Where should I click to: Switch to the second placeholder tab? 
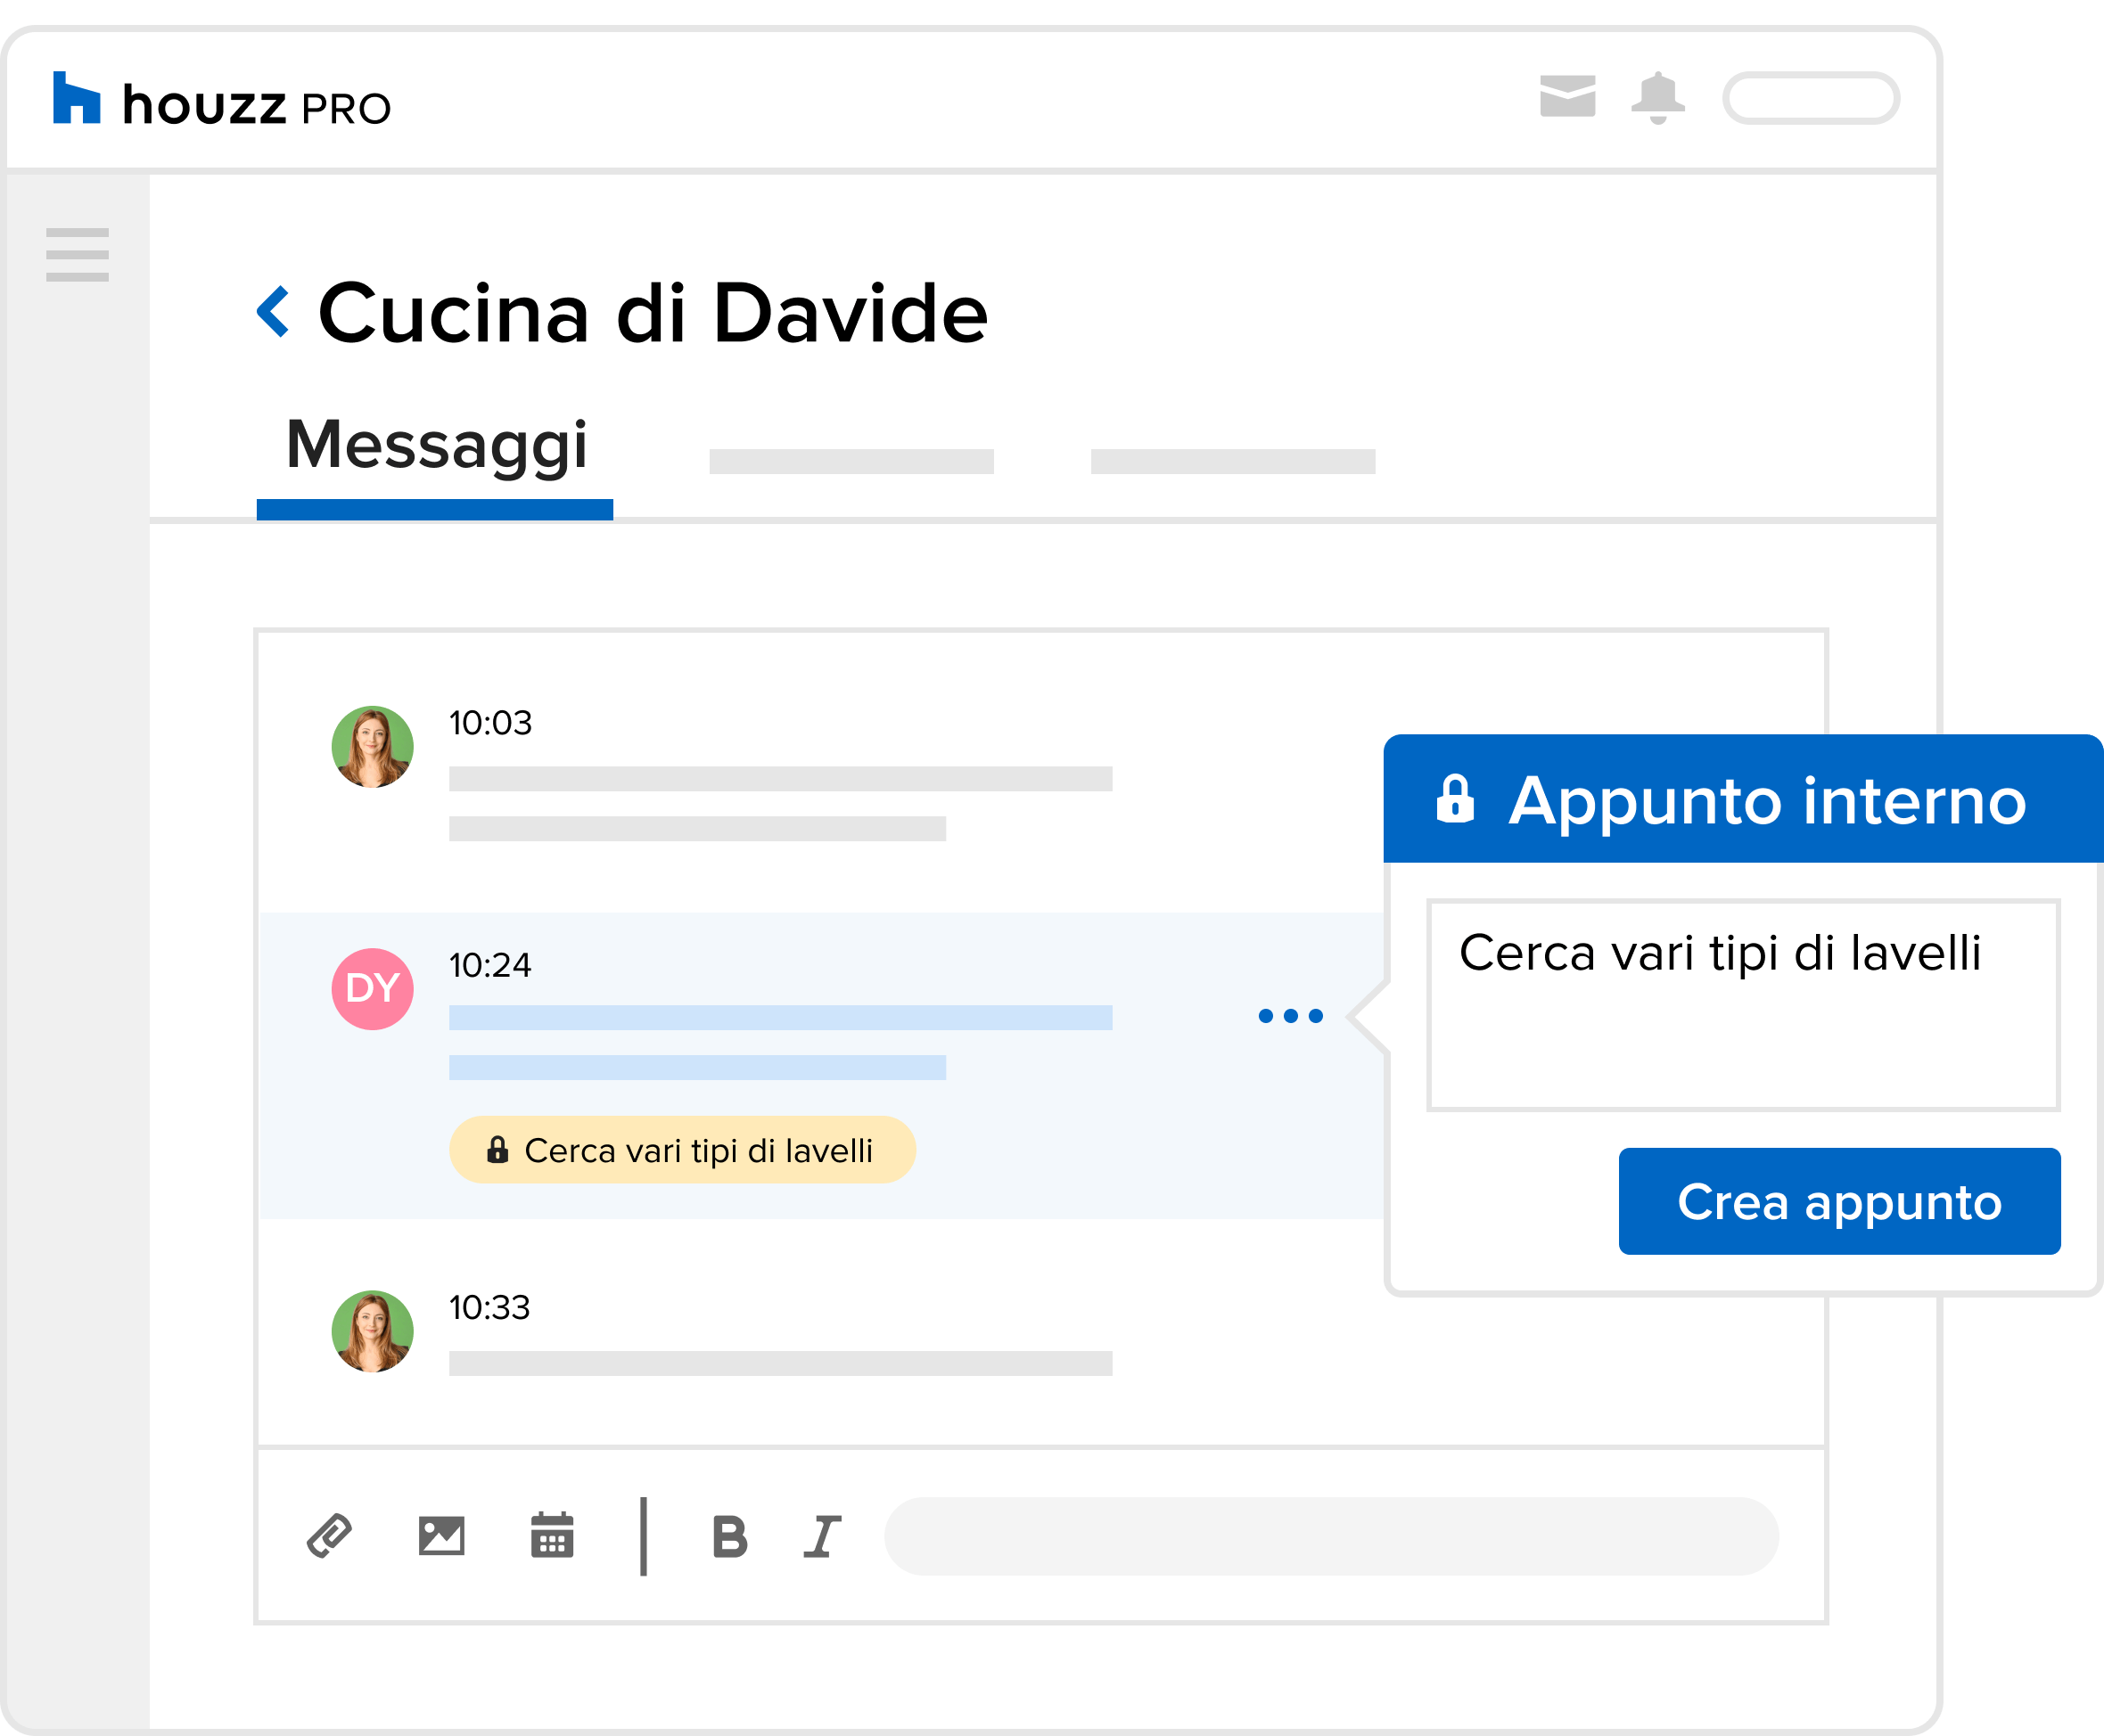pyautogui.click(x=851, y=461)
